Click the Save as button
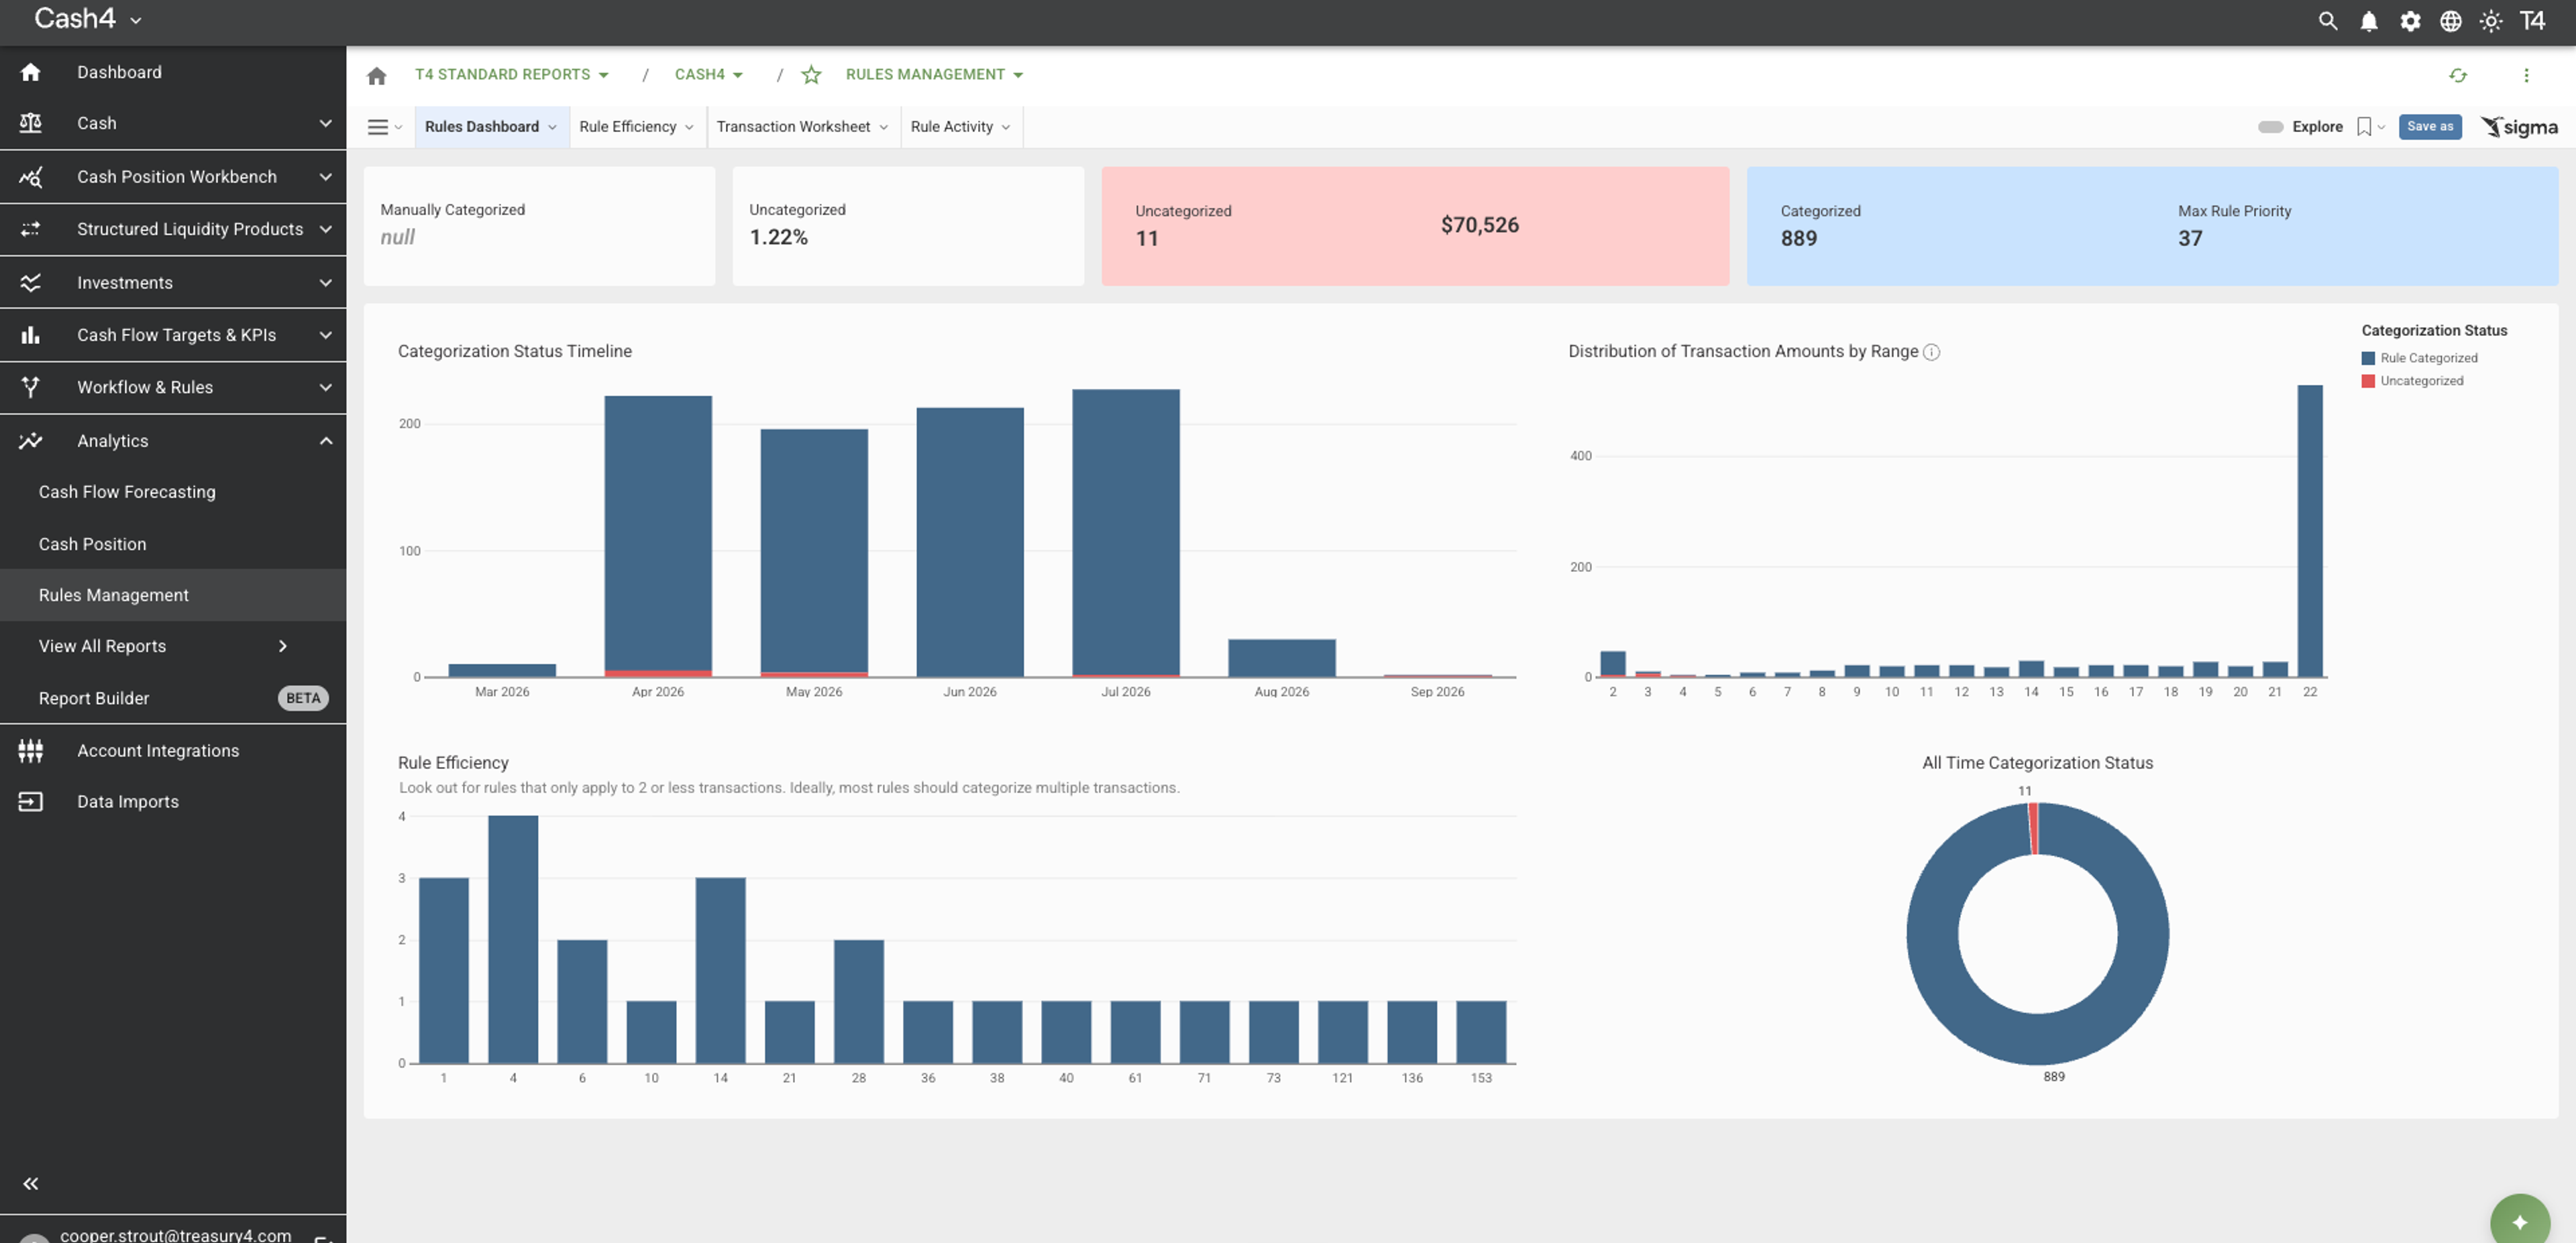The image size is (2576, 1243). click(x=2430, y=127)
